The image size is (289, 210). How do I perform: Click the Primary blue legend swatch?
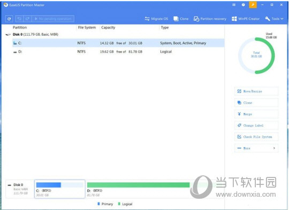(x=98, y=204)
